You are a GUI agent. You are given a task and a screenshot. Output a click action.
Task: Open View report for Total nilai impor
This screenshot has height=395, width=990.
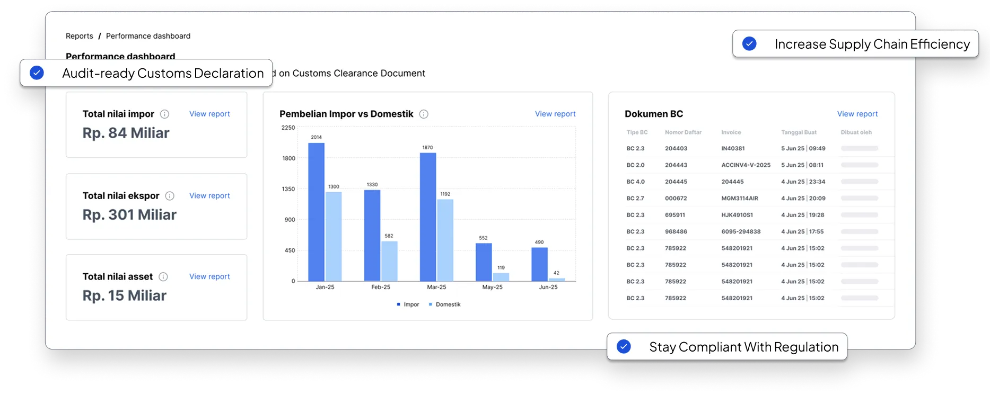pyautogui.click(x=209, y=114)
